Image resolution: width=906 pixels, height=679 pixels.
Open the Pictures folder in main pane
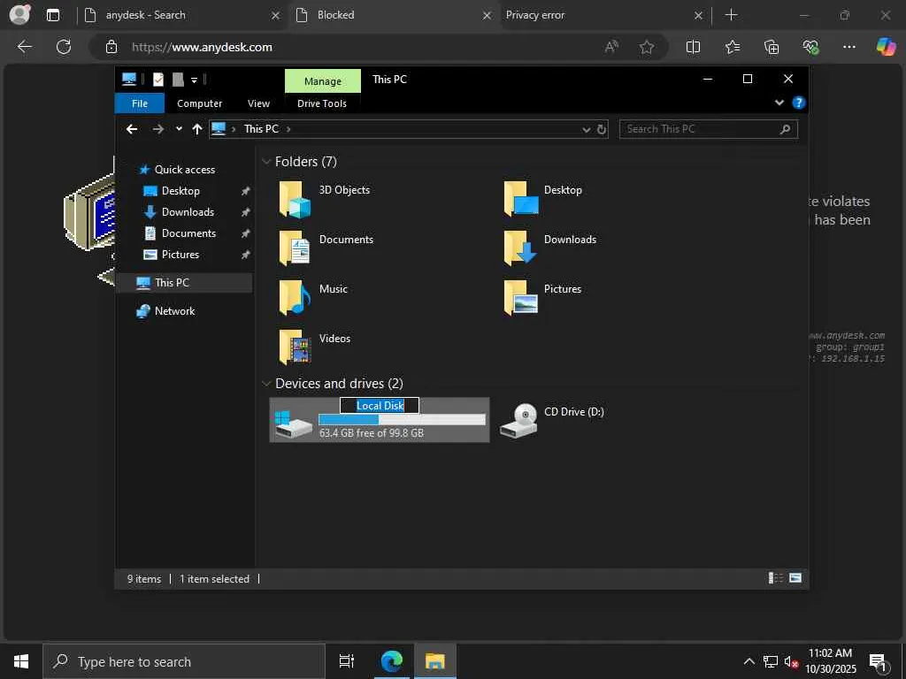[543, 298]
